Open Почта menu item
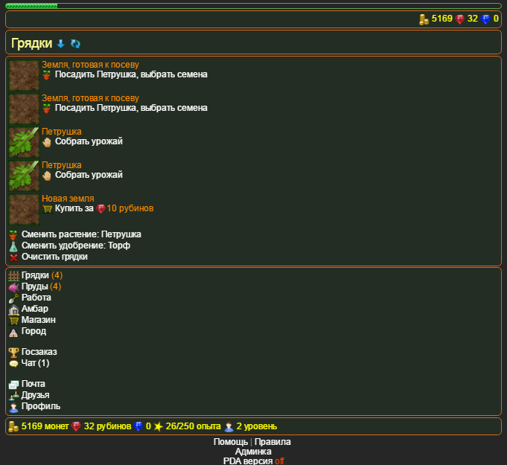The width and height of the screenshot is (507, 465). [33, 384]
